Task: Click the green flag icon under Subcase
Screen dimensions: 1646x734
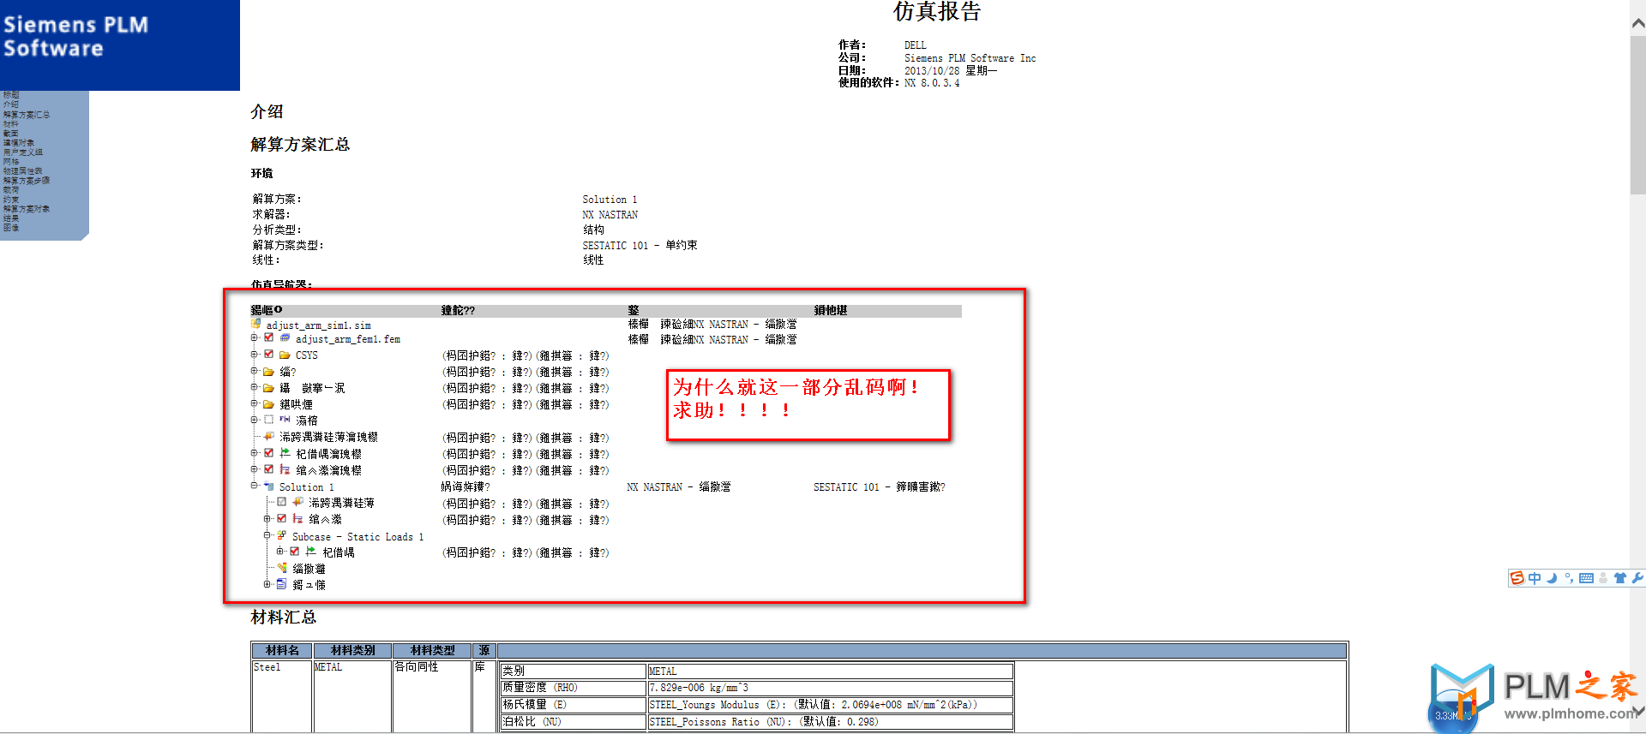Action: coord(310,552)
